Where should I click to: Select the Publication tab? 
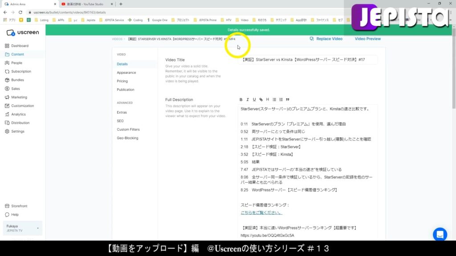(x=126, y=90)
